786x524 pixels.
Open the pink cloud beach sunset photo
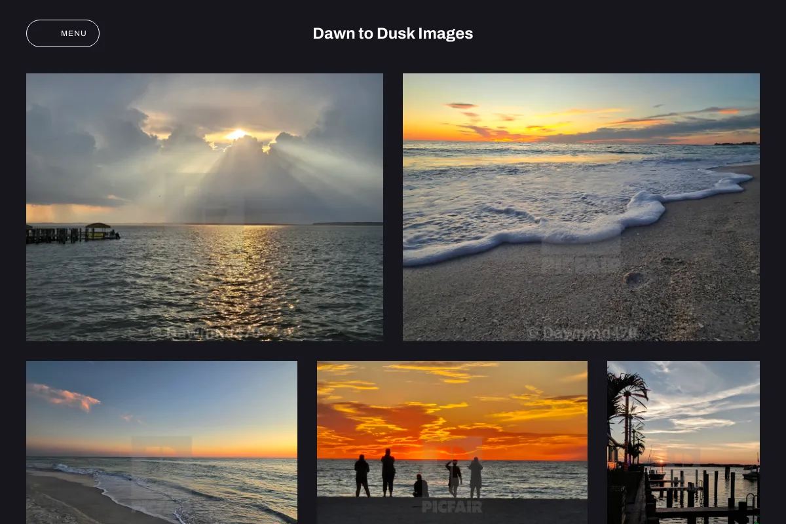162,442
